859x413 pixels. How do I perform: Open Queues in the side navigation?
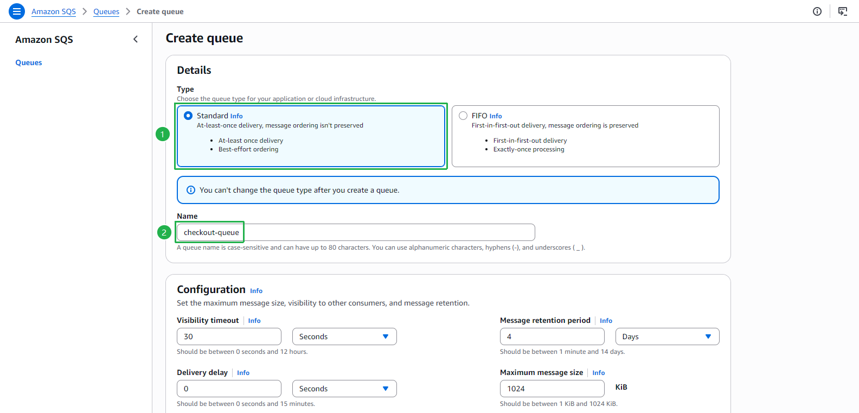(x=29, y=62)
